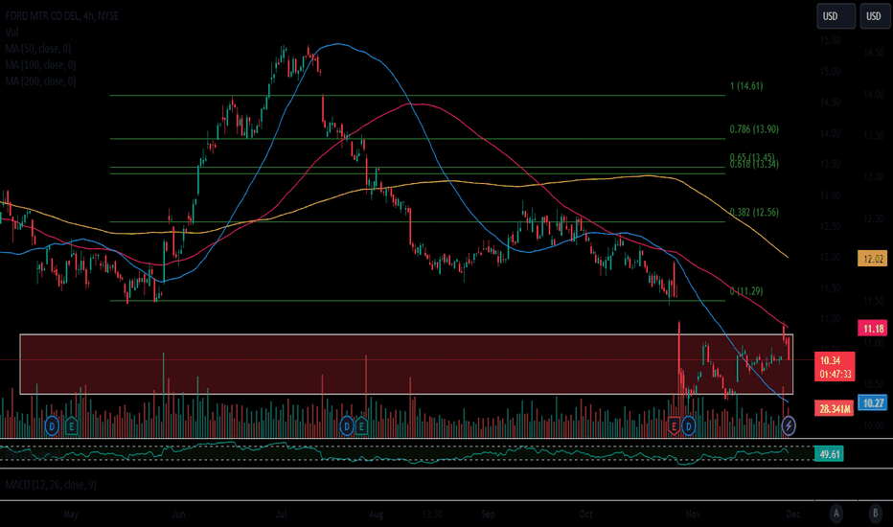Select the red rectangle support zone
This screenshot has height=527, width=893.
[406, 364]
